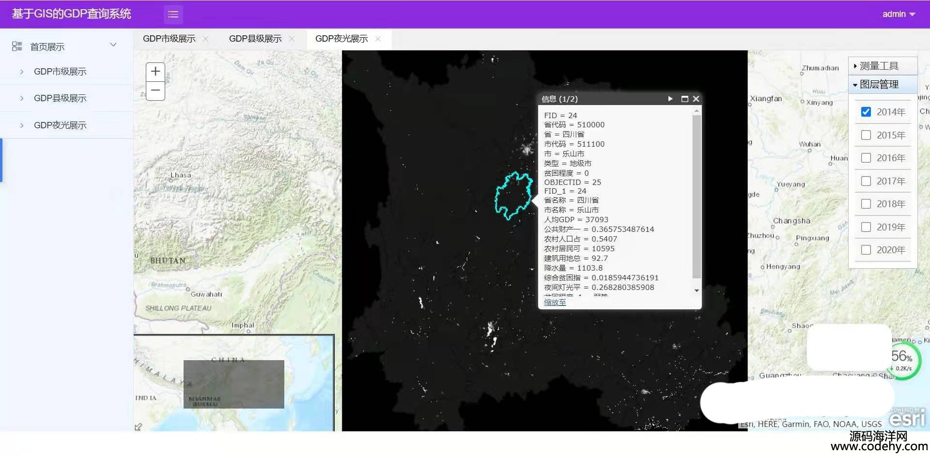Click the 基于GIS的GDP查询系统 title

[x=72, y=14]
